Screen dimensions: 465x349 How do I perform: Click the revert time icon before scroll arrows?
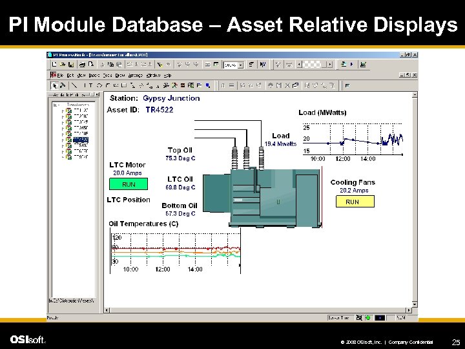click(x=289, y=65)
